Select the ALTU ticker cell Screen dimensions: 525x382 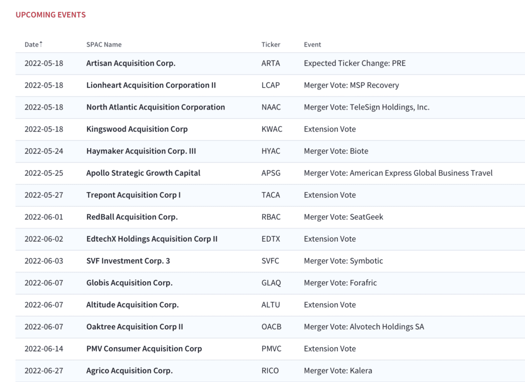[271, 305]
